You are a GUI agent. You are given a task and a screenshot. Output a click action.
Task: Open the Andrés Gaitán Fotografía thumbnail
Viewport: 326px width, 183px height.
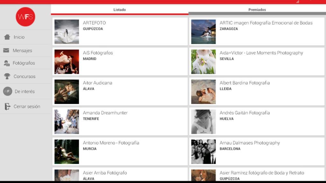(203, 122)
